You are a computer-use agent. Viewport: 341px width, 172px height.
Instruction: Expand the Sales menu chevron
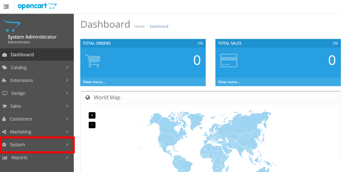[67, 106]
